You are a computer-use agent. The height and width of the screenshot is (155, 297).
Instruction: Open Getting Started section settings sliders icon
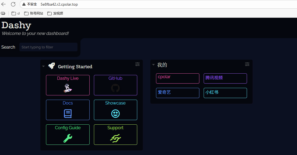(137, 64)
